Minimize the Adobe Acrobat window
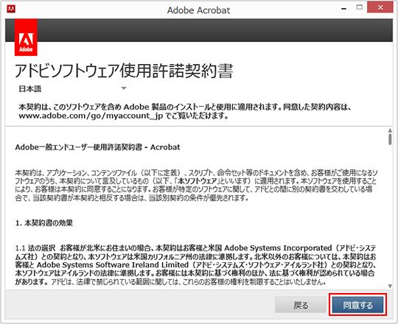Image resolution: width=398 pixels, height=324 pixels. point(344,9)
